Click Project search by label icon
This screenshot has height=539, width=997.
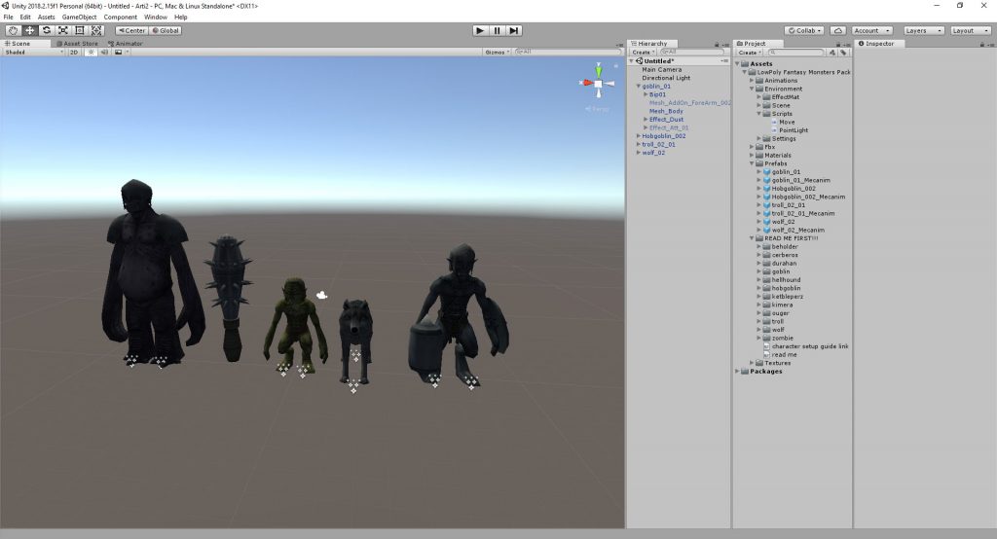point(843,53)
